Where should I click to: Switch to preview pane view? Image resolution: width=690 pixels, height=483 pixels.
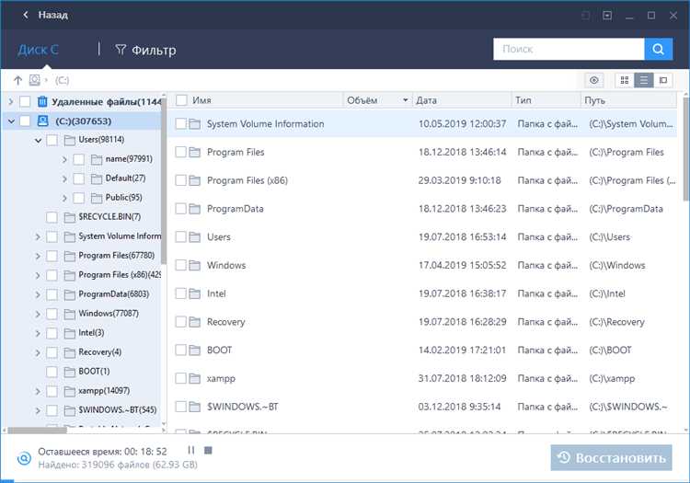(663, 80)
